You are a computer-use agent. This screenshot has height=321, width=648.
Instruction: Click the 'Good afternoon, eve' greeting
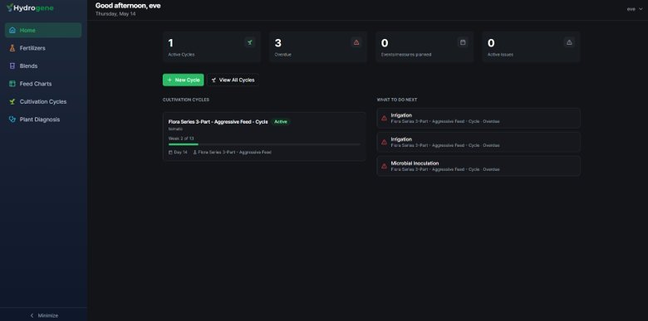(128, 6)
